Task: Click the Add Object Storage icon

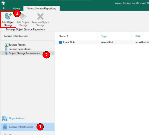Action: point(8,16)
